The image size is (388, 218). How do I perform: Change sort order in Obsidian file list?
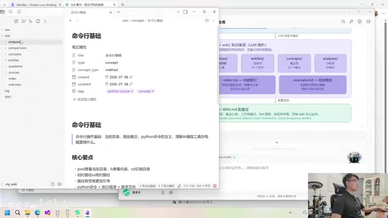tap(31, 21)
